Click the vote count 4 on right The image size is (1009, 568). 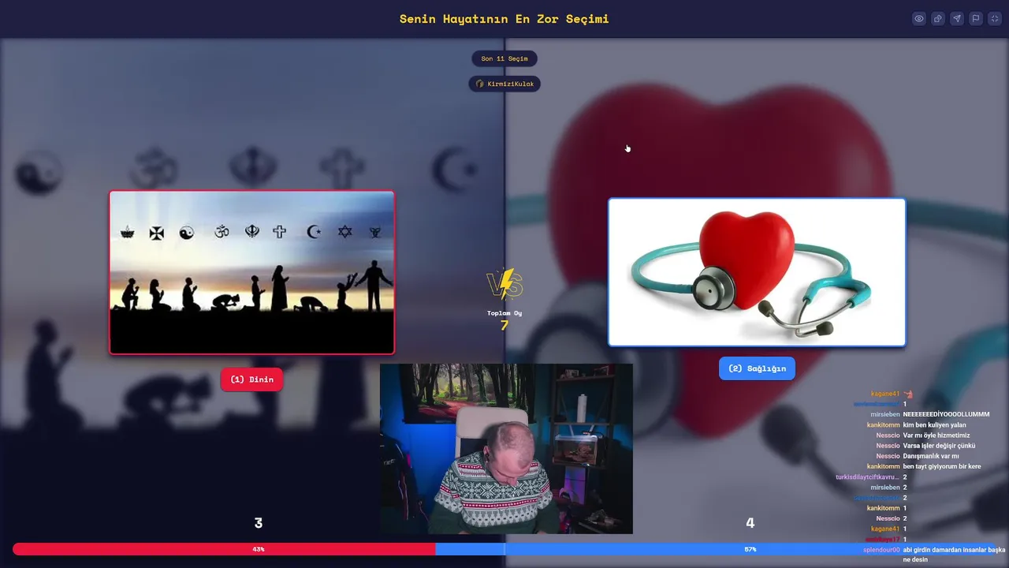[750, 523]
